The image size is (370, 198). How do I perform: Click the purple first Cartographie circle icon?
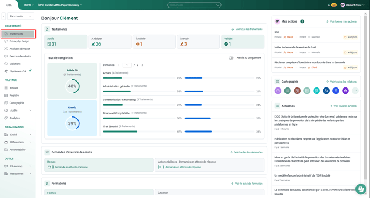click(278, 91)
